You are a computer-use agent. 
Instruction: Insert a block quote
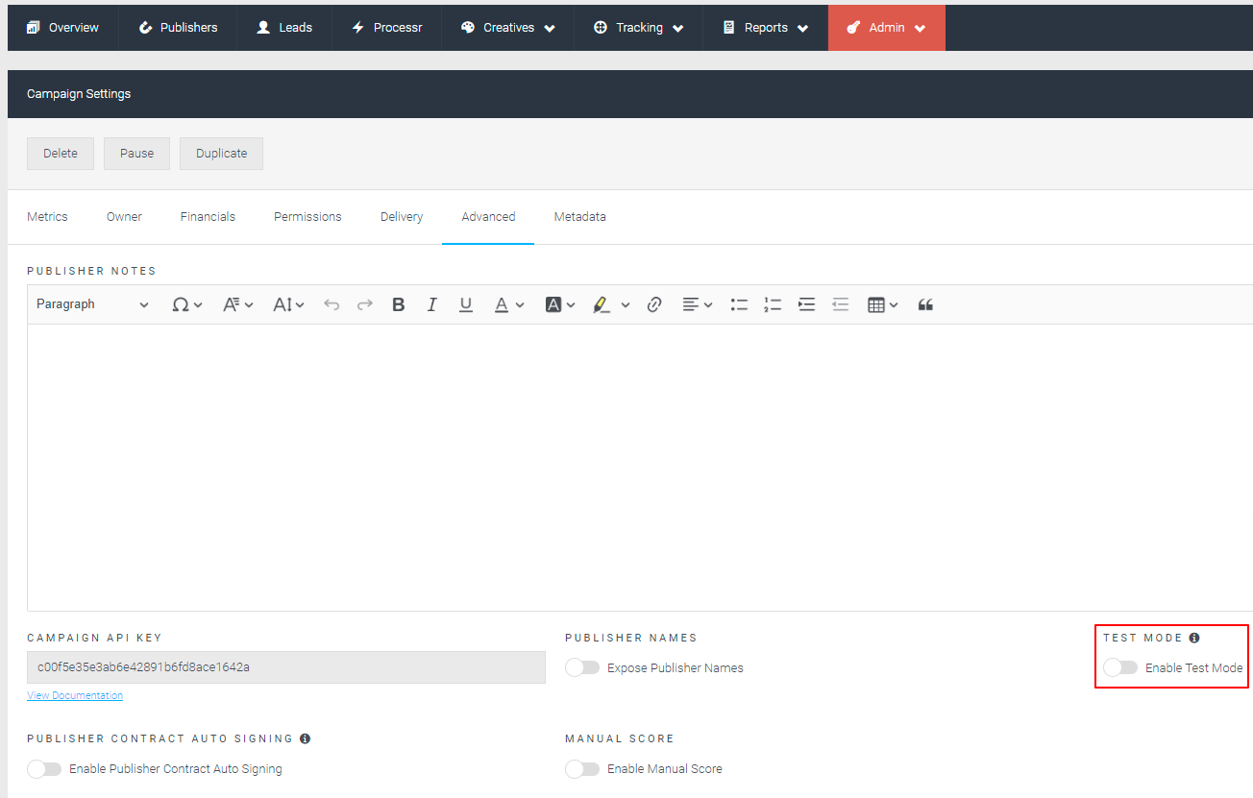(925, 304)
